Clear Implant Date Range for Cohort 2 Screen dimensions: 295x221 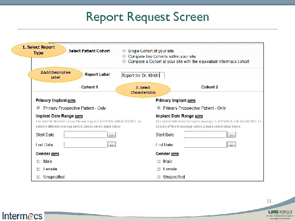[199, 117]
